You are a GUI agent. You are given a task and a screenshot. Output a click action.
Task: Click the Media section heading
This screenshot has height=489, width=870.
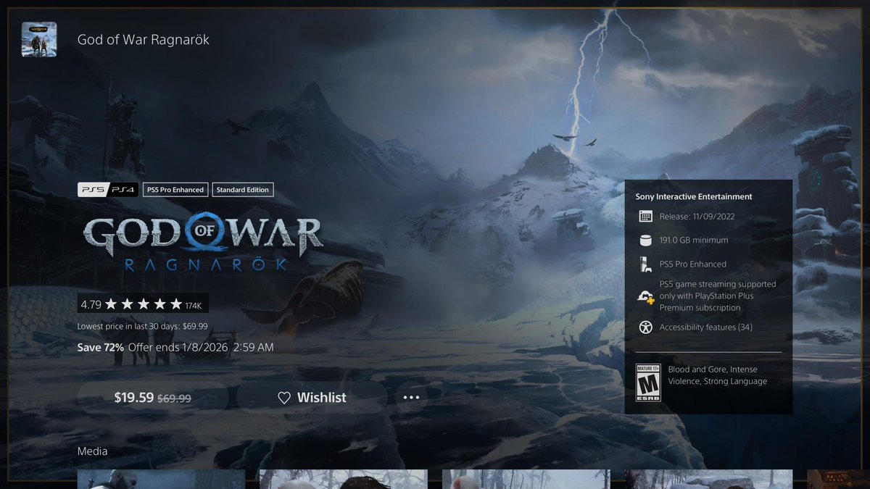[x=92, y=451]
